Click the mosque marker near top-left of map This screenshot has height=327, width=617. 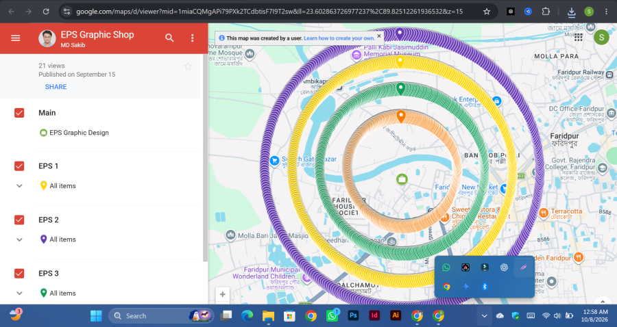250,54
